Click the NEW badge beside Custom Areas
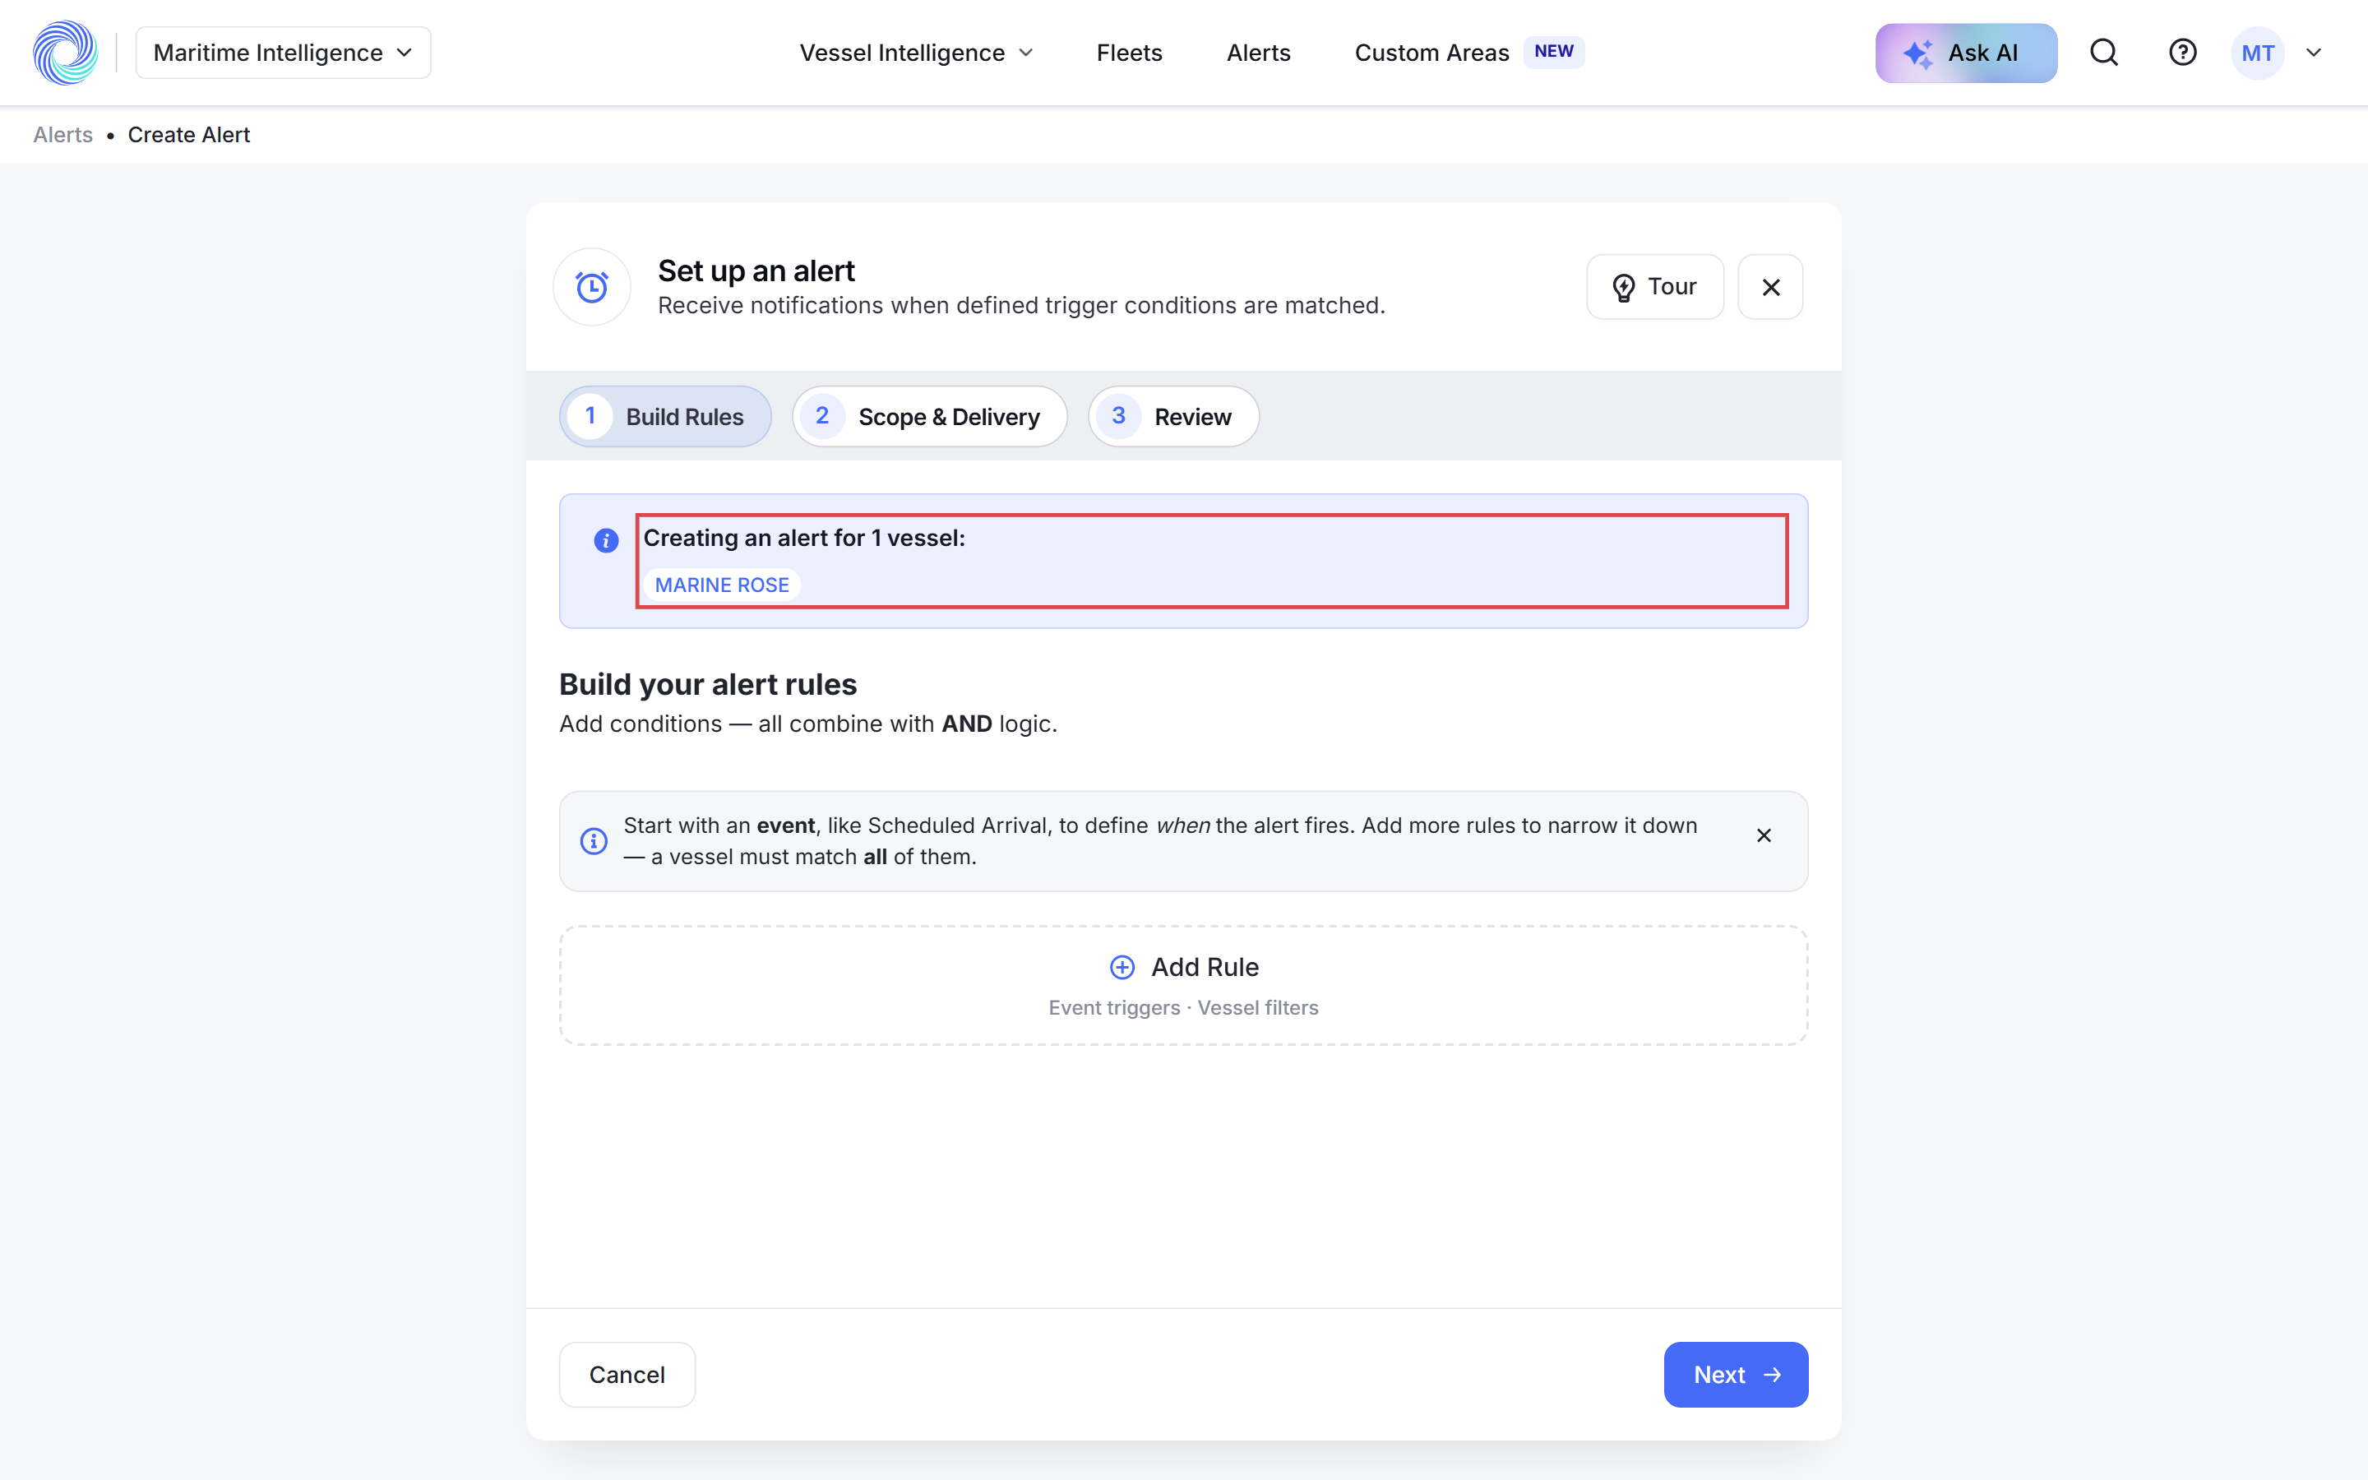Viewport: 2368px width, 1480px height. (1554, 52)
